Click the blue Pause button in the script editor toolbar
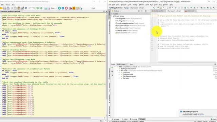 (63, 8)
